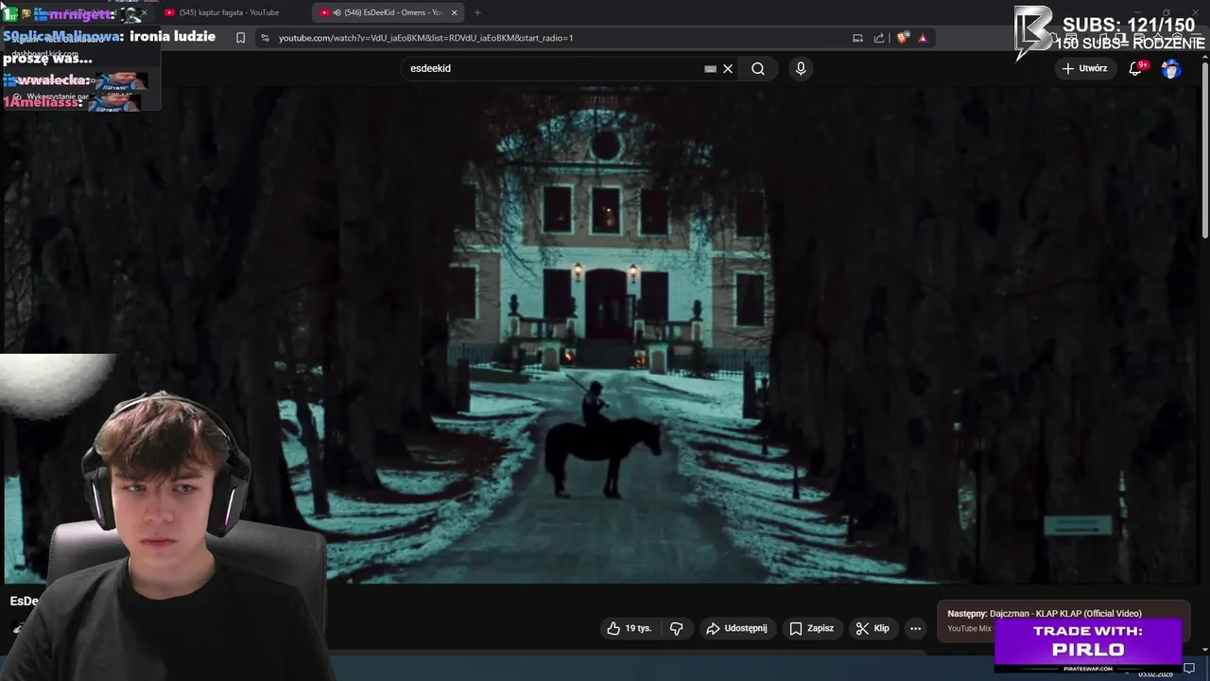Clear the search query with X
Screen dimensions: 1210x681
point(728,68)
